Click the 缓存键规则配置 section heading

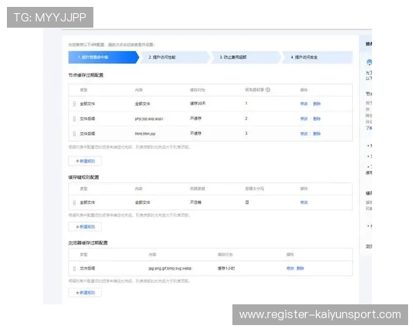84,177
